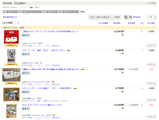Select the 福袋 スタバ 2016 search tag
Viewport: 159px width, 120px height.
click(x=11, y=12)
